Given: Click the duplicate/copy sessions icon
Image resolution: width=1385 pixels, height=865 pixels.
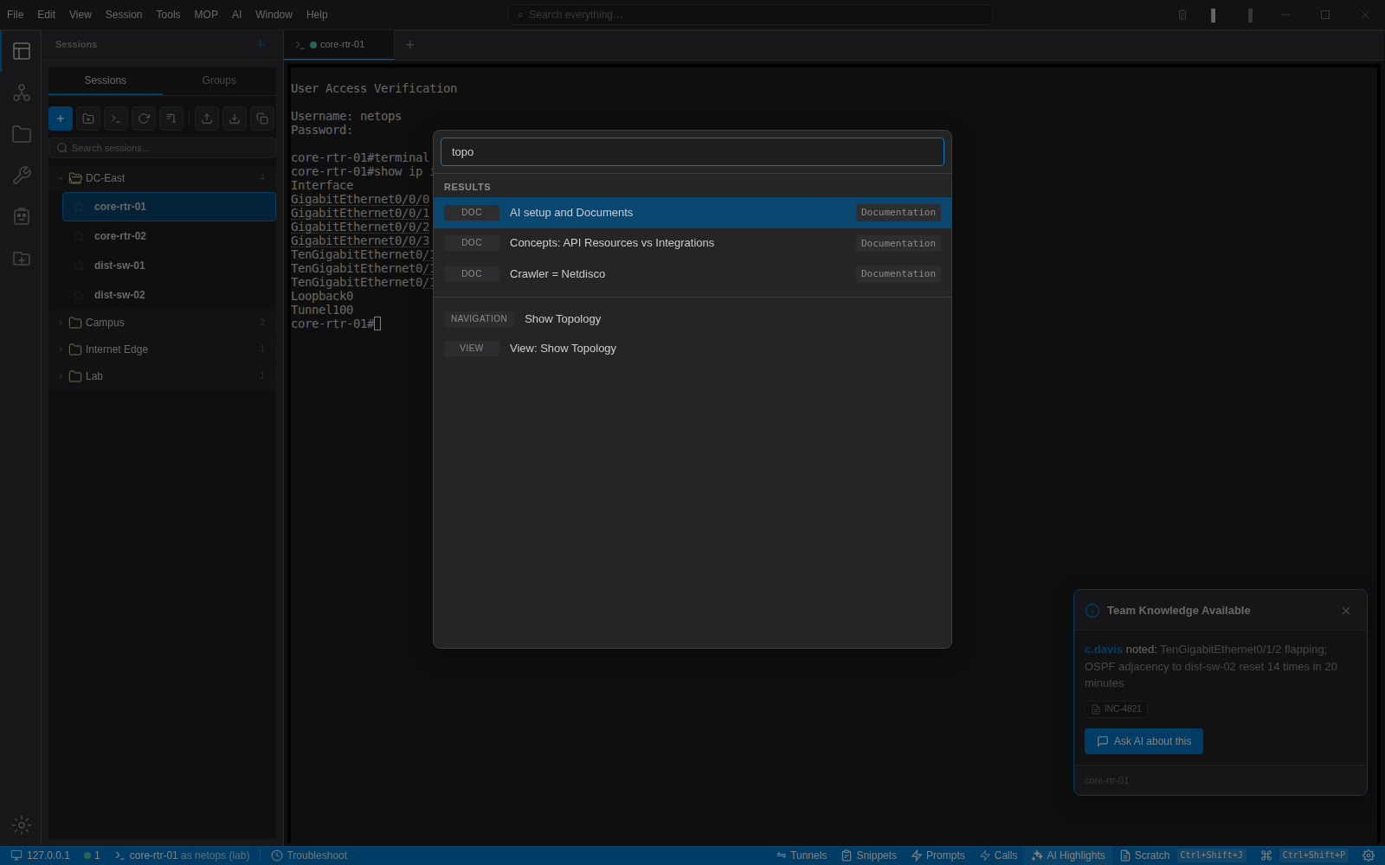Looking at the screenshot, I should pyautogui.click(x=262, y=119).
